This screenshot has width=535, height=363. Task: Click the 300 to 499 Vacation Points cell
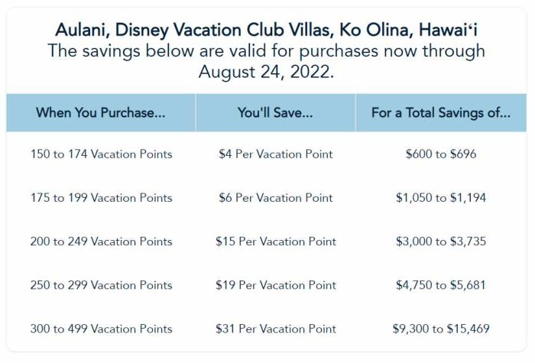click(x=101, y=329)
